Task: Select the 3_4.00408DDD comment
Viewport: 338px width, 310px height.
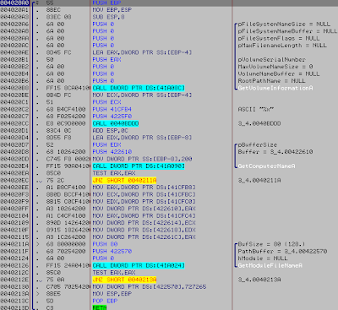Action: click(259, 123)
